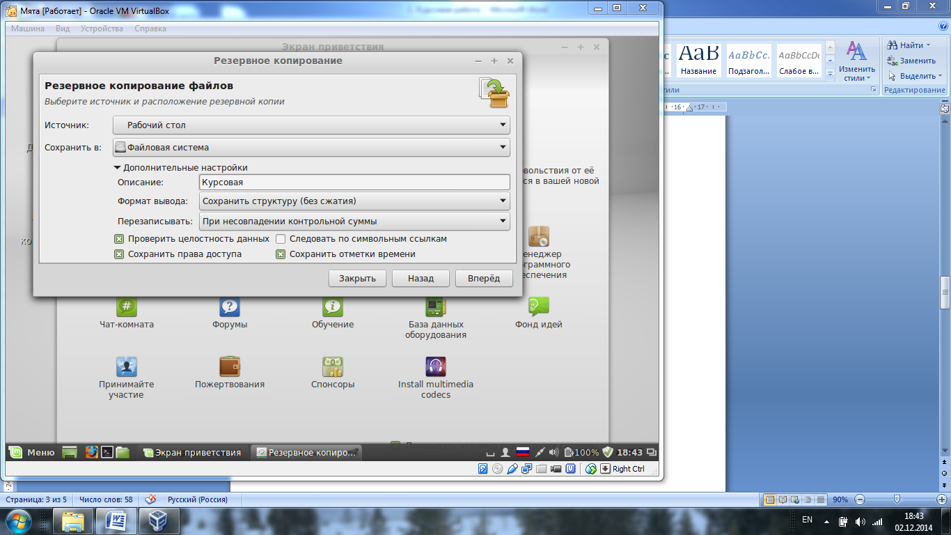Switch Word to Full Screen Reading view

783,499
